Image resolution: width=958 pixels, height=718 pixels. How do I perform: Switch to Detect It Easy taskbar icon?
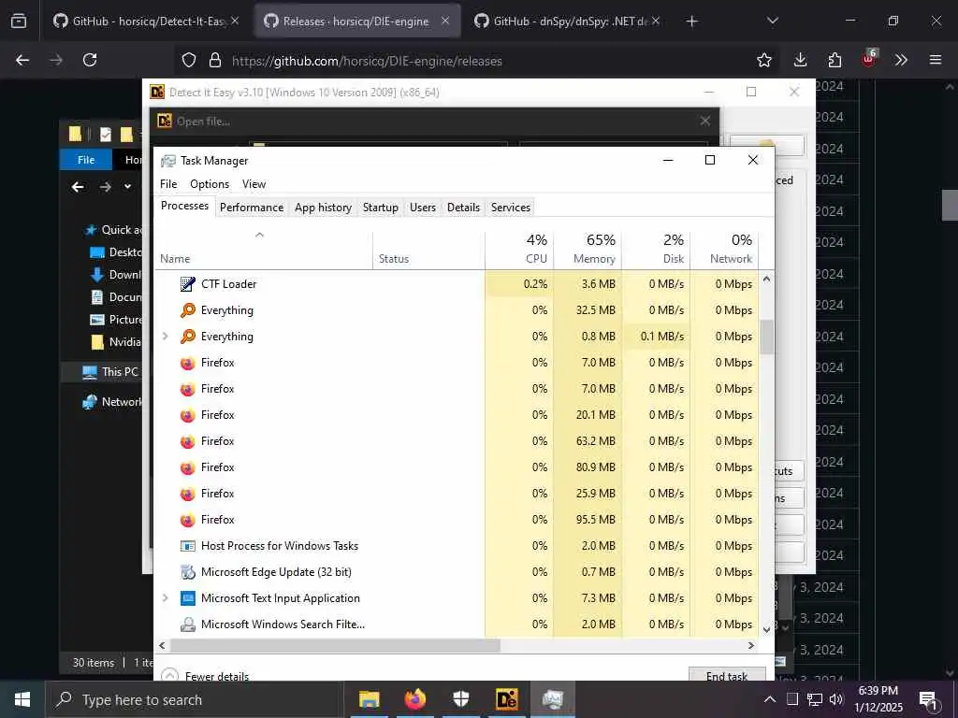pyautogui.click(x=507, y=699)
